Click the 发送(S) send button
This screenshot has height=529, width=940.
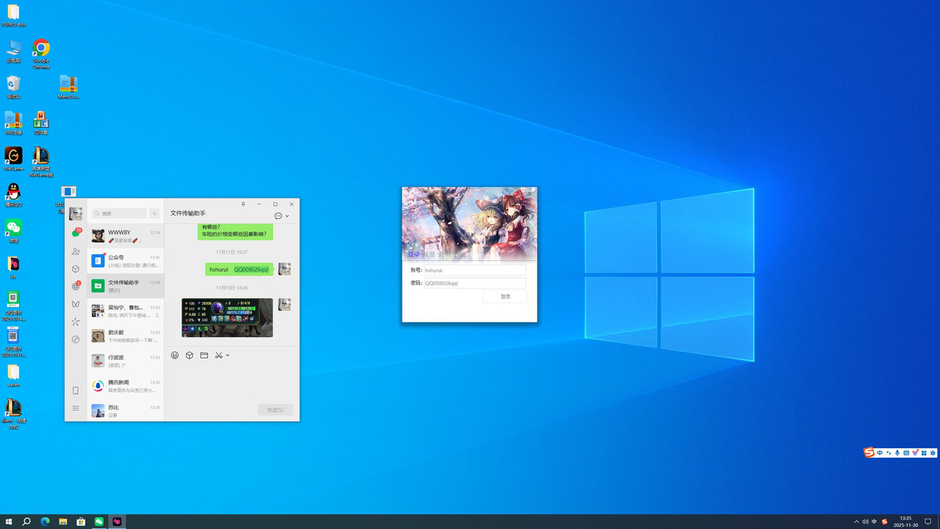coord(275,409)
